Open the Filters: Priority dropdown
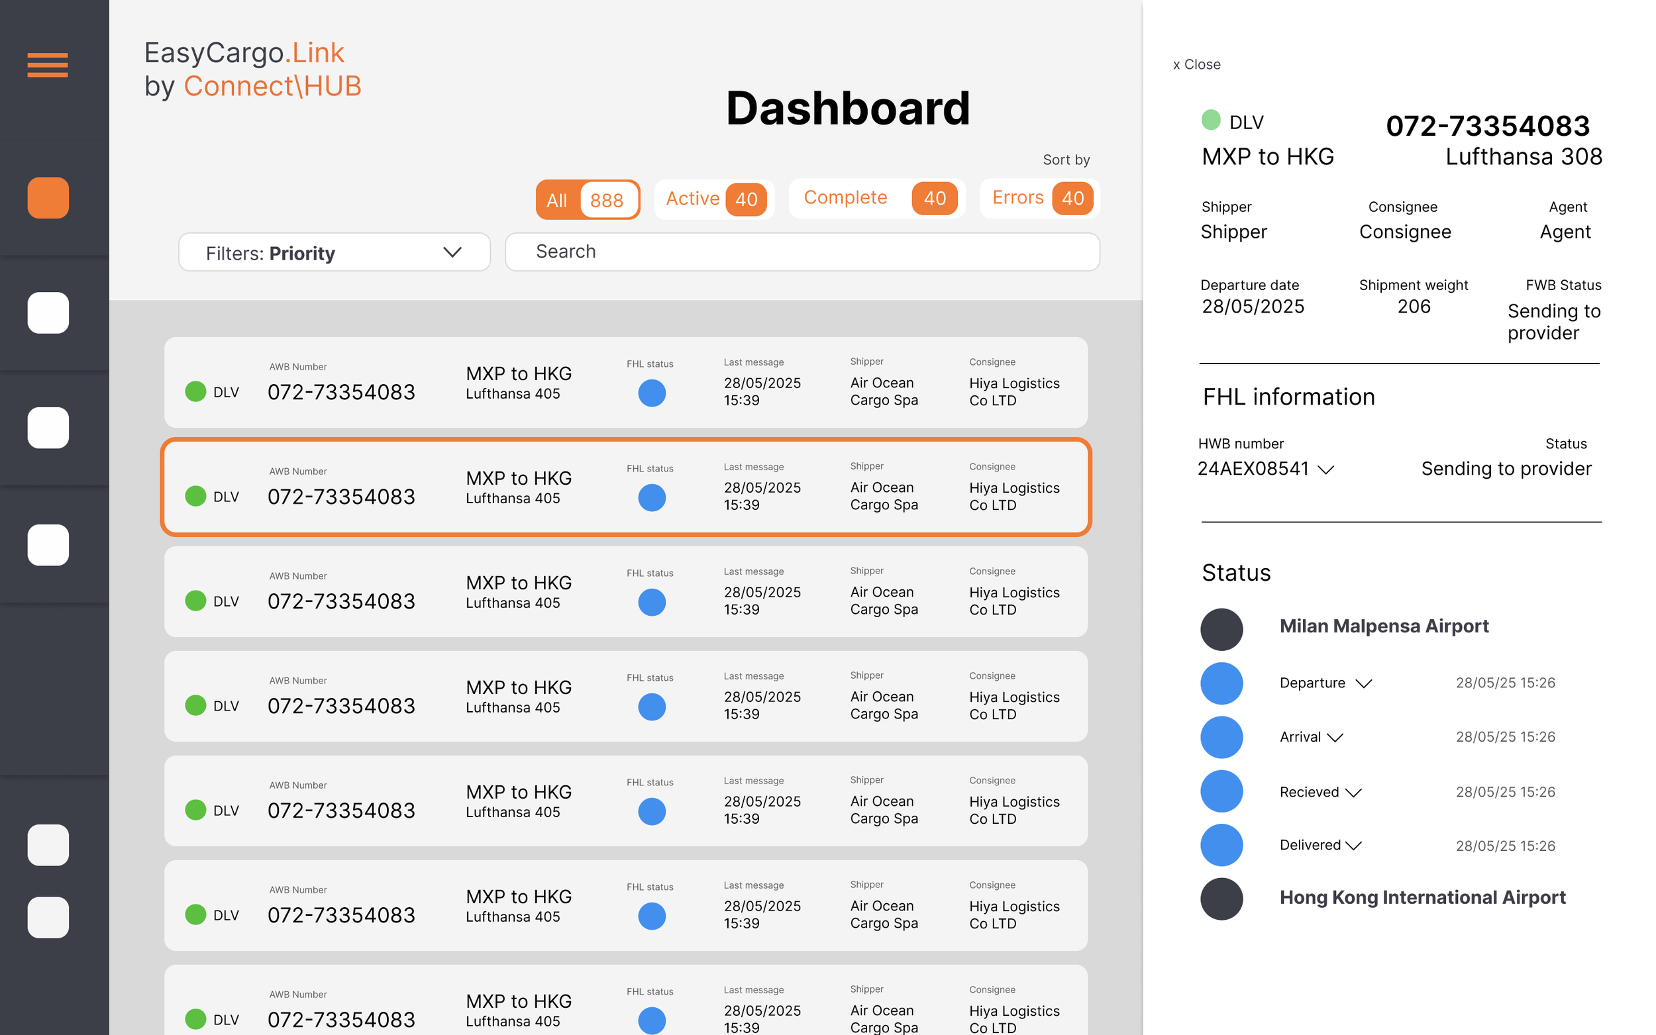 pyautogui.click(x=333, y=252)
